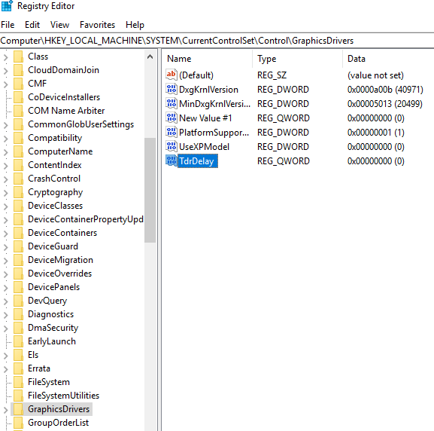Click the (value not set) data cell

coord(375,75)
